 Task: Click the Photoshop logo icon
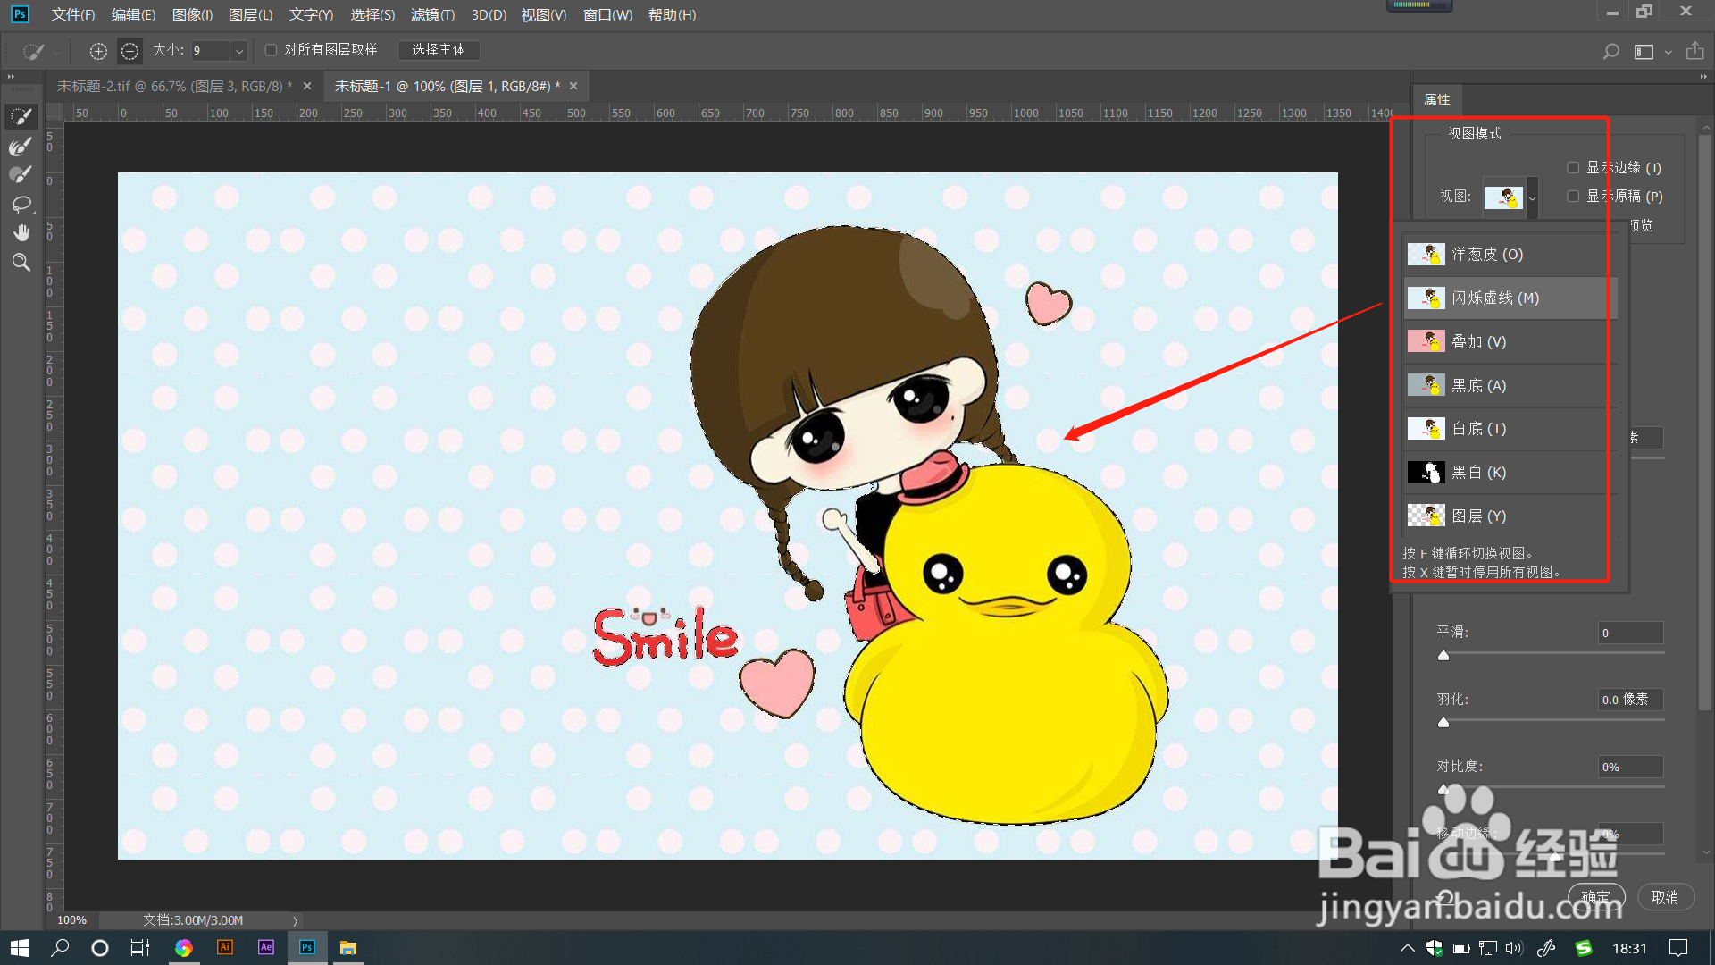[x=20, y=14]
